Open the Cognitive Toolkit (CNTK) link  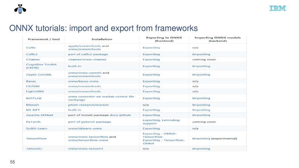coord(41,66)
